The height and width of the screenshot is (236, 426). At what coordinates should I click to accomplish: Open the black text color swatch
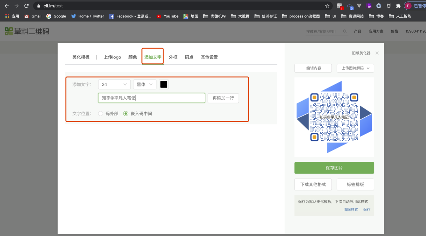[x=164, y=85]
